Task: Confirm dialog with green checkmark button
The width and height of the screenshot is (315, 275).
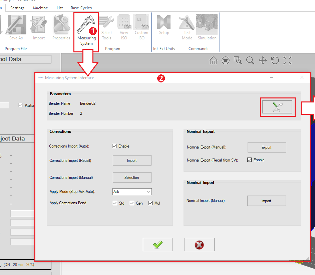Action: coord(157,245)
